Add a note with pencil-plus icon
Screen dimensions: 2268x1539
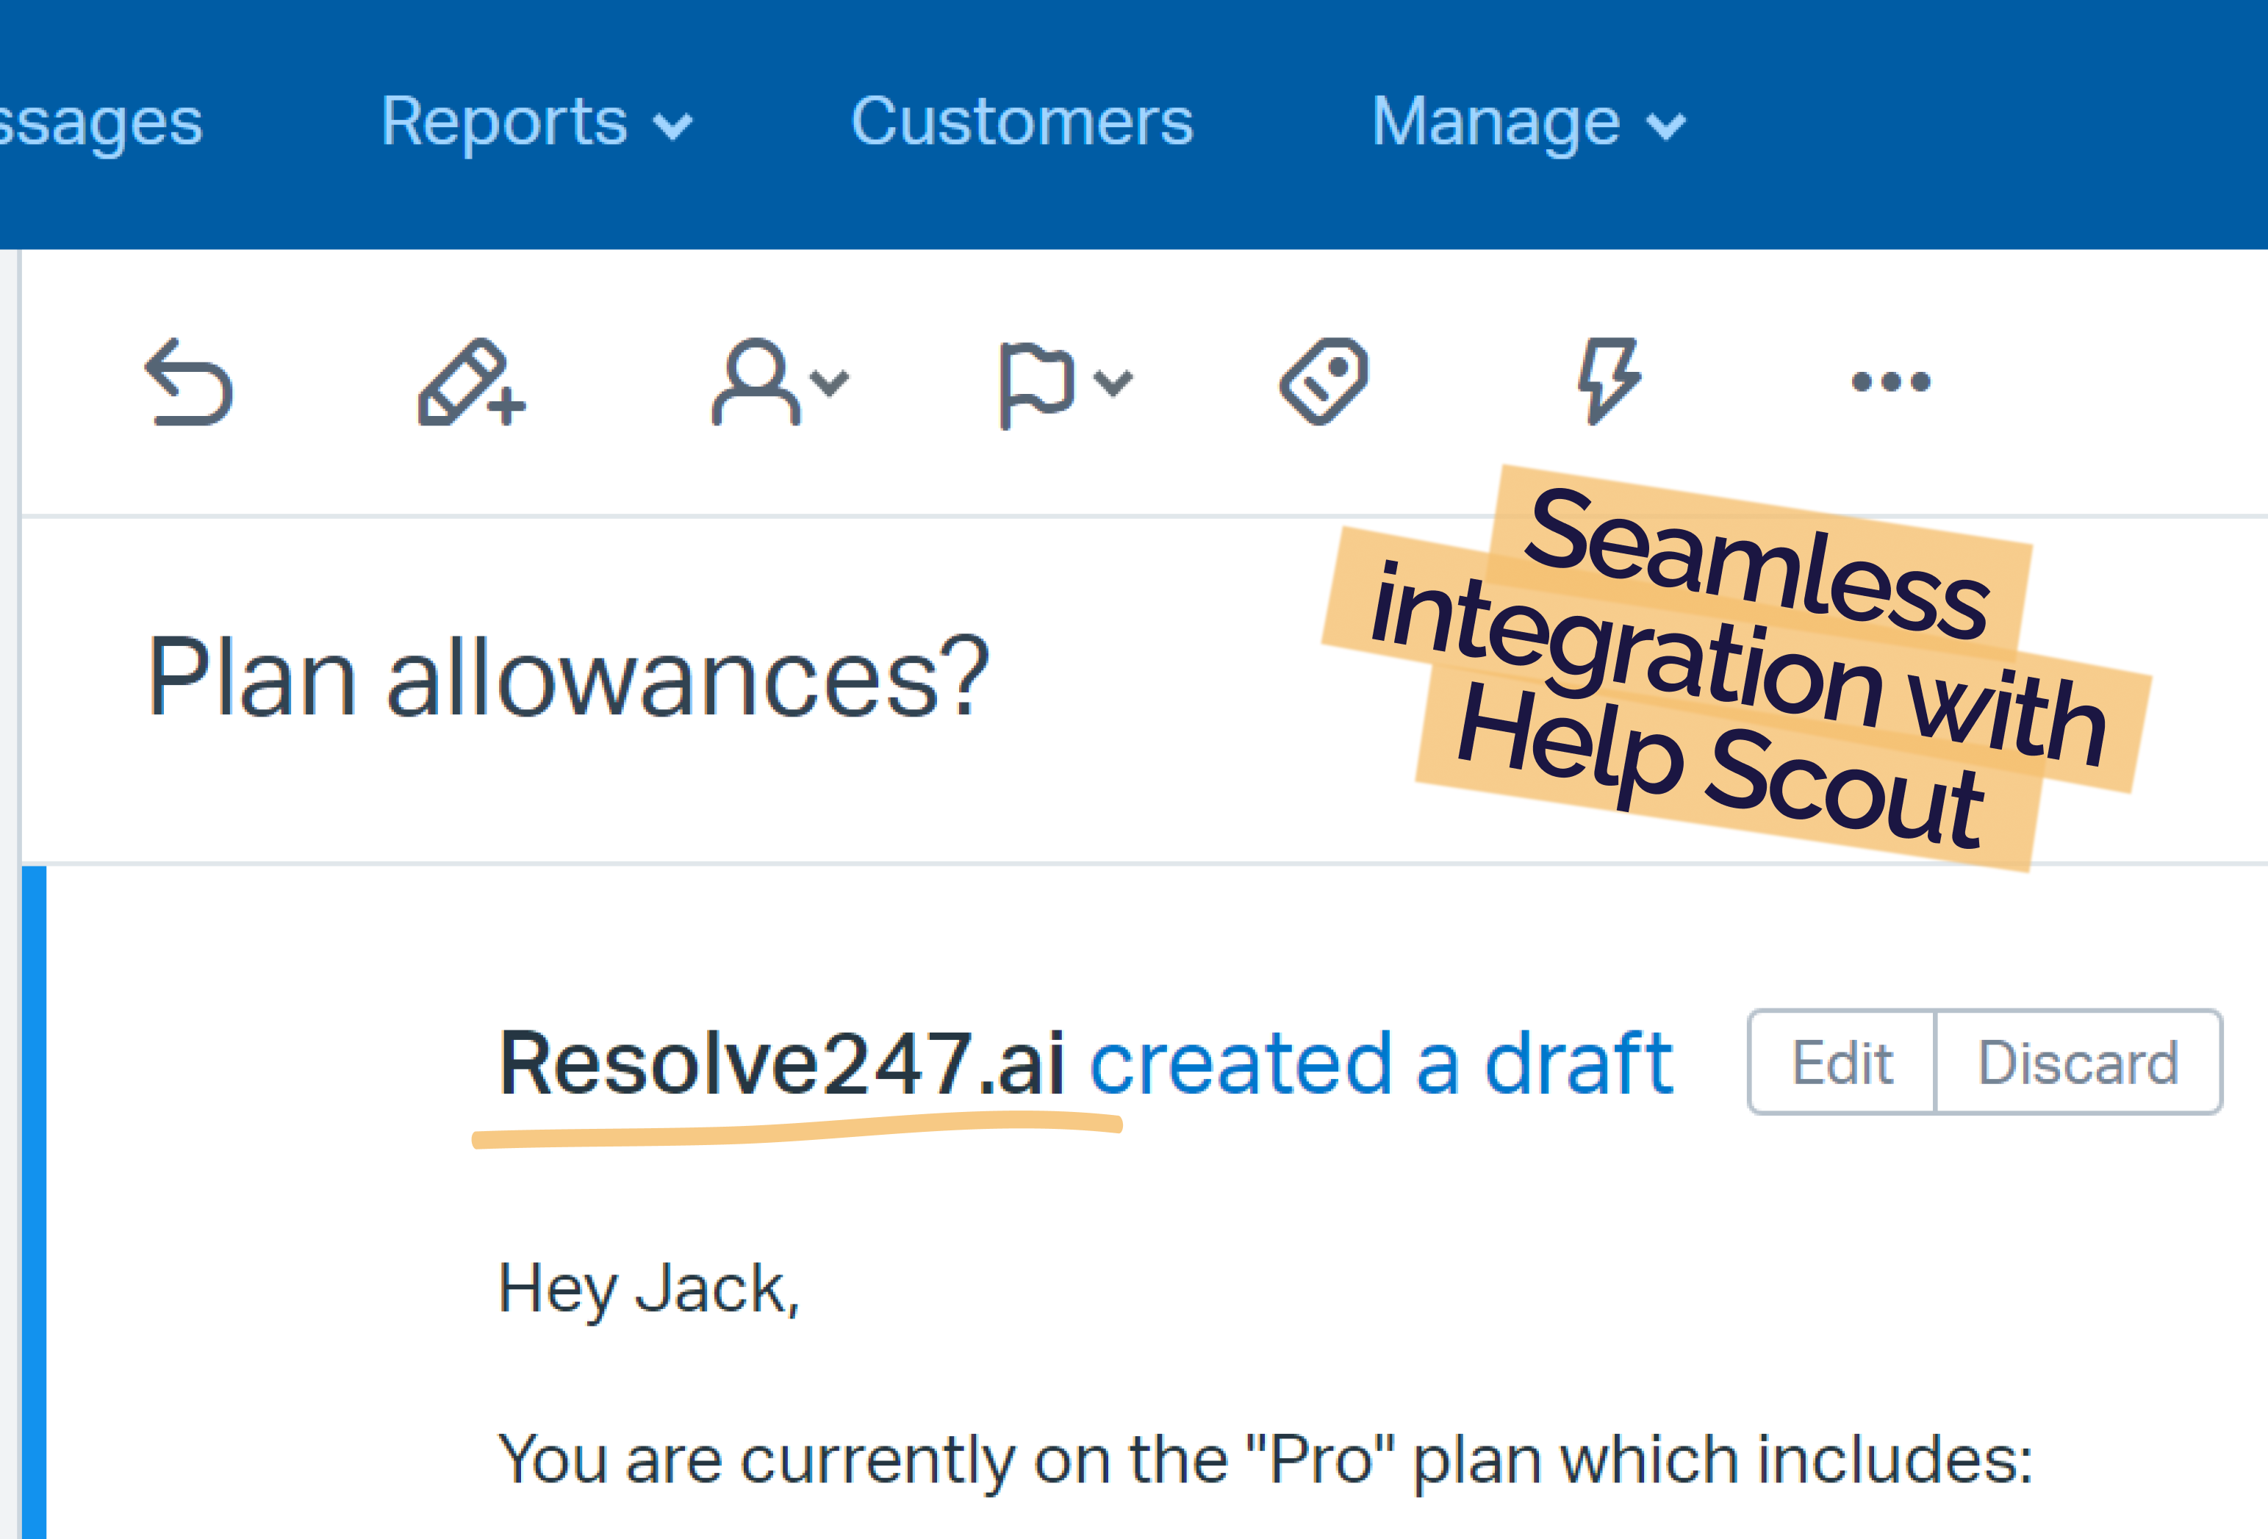click(x=471, y=381)
